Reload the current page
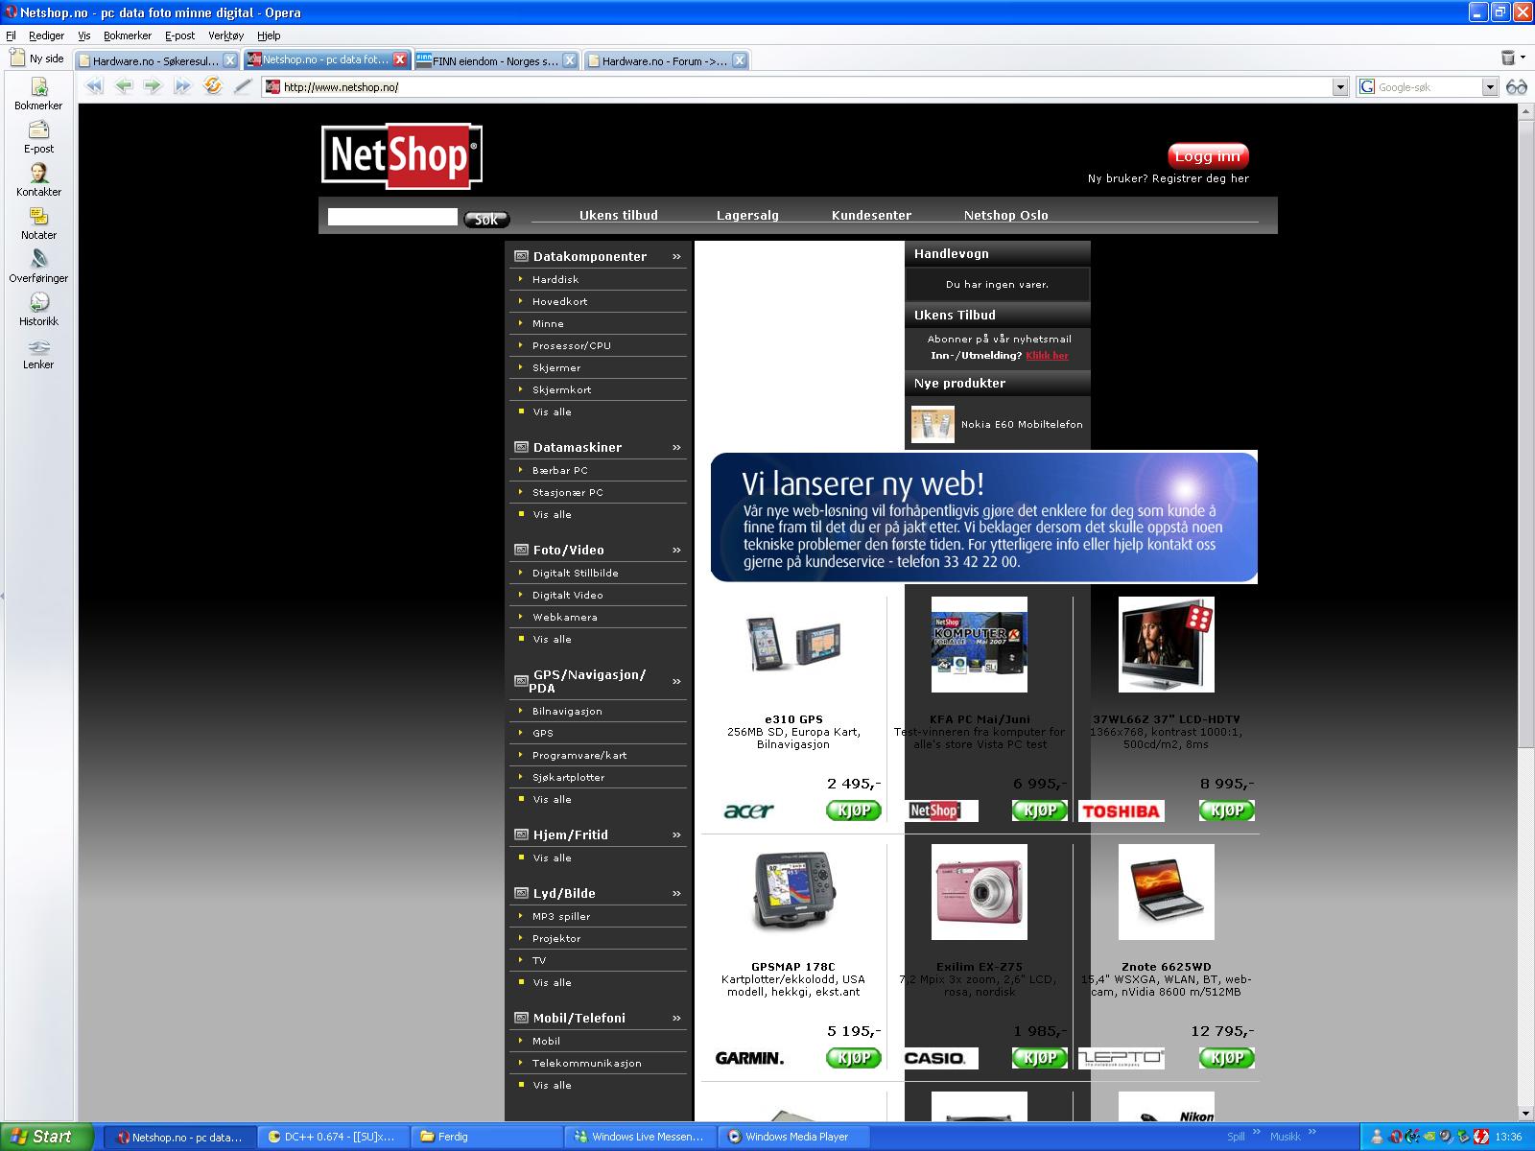Screen dimensions: 1535x1151 [213, 86]
